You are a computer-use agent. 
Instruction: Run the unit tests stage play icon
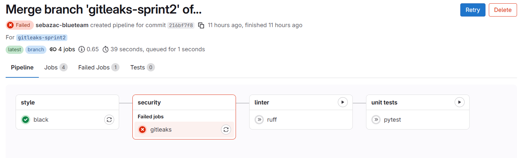tap(459, 102)
